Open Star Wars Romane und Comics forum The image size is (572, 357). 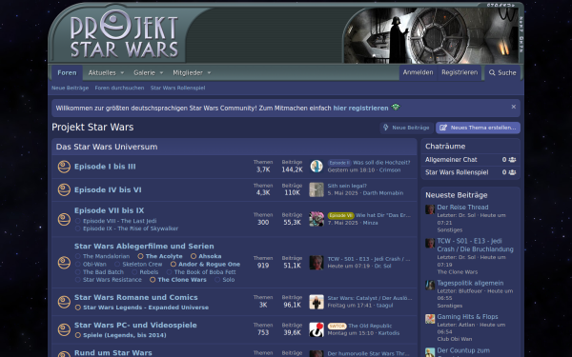point(136,297)
